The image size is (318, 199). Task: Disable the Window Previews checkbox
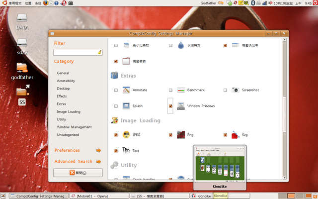point(170,106)
